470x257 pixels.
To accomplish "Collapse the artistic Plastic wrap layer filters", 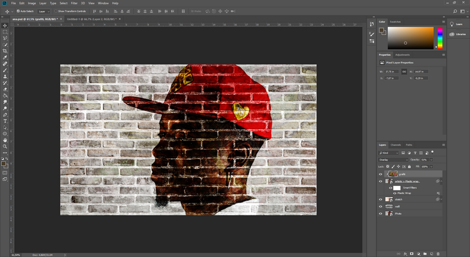I will 441,181.
